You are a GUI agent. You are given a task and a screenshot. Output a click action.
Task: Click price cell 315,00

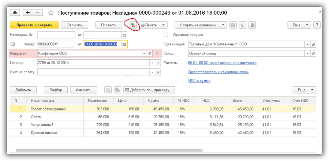point(128,117)
